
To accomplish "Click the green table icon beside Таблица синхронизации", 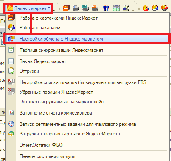I will pos(11,50).
